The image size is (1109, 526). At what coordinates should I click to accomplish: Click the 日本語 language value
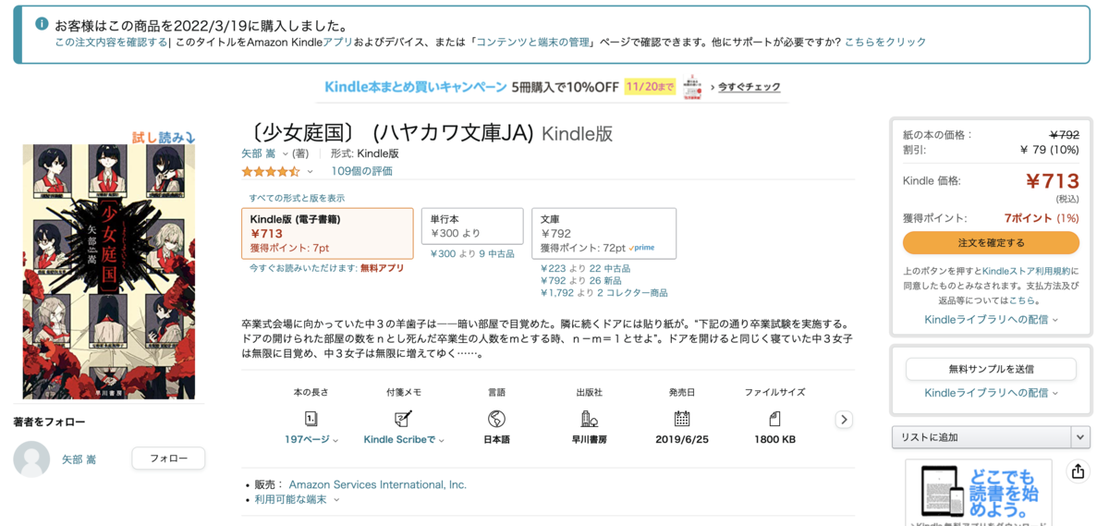pyautogui.click(x=496, y=440)
